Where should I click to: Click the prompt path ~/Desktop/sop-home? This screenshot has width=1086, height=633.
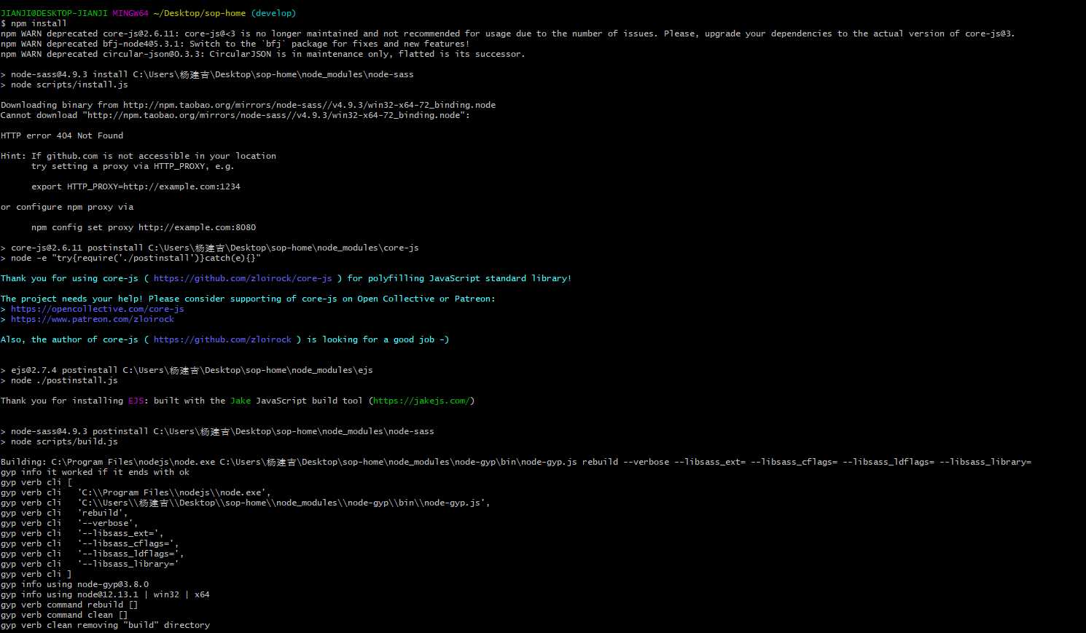200,13
